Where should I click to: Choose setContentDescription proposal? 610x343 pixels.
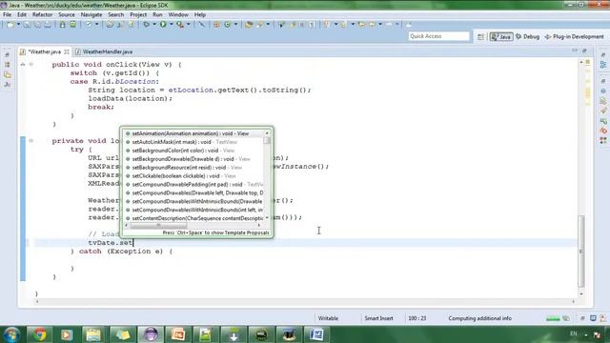pos(193,218)
